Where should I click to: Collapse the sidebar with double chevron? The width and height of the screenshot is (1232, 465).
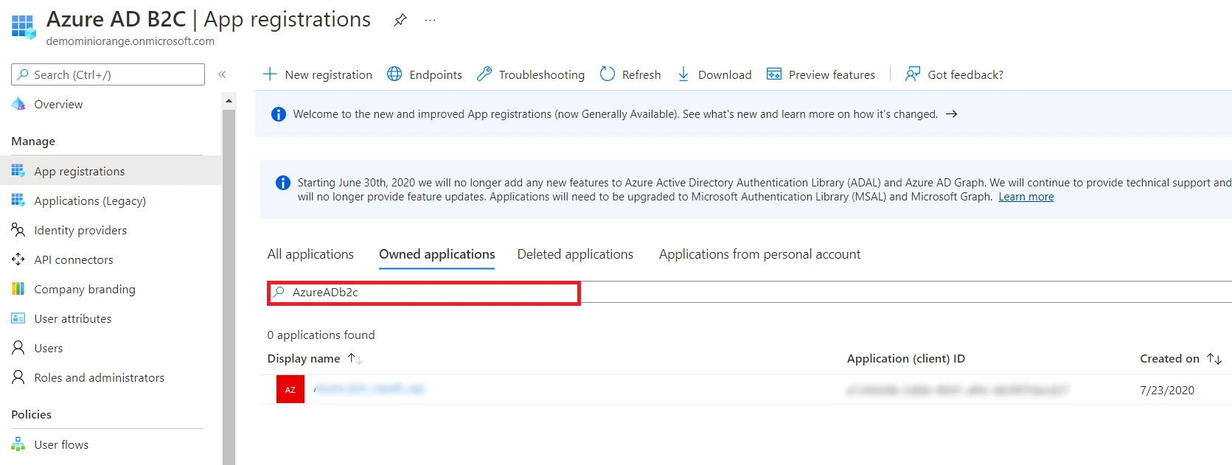coord(222,74)
